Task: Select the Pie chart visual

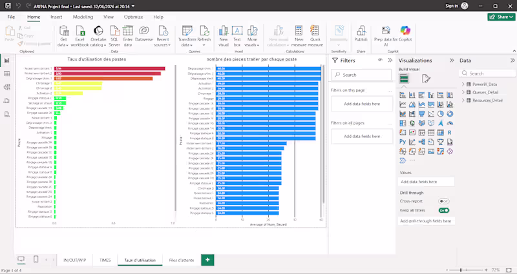Action: (x=441, y=114)
